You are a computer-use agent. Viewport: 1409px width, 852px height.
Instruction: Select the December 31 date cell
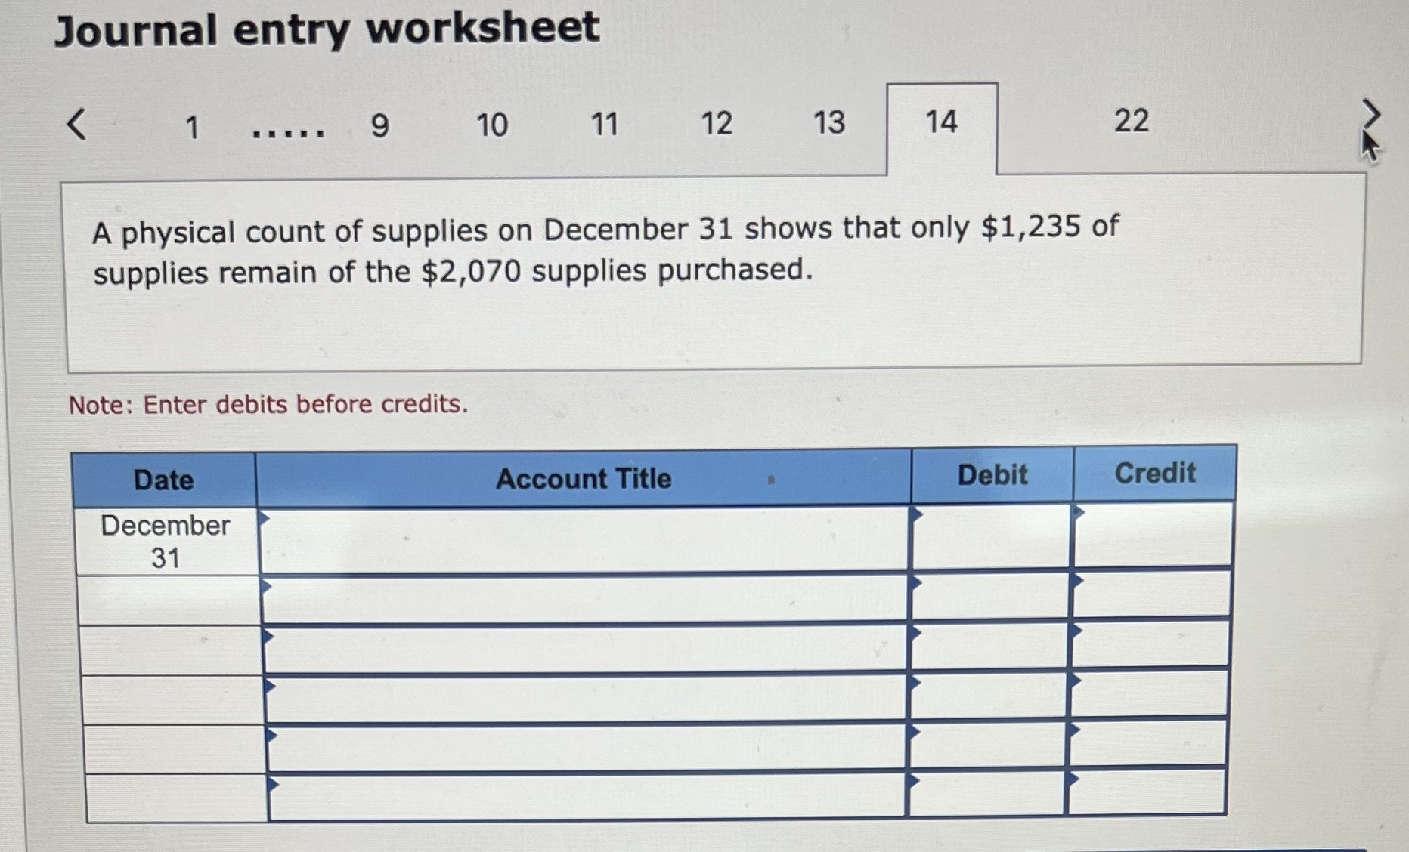tap(165, 539)
